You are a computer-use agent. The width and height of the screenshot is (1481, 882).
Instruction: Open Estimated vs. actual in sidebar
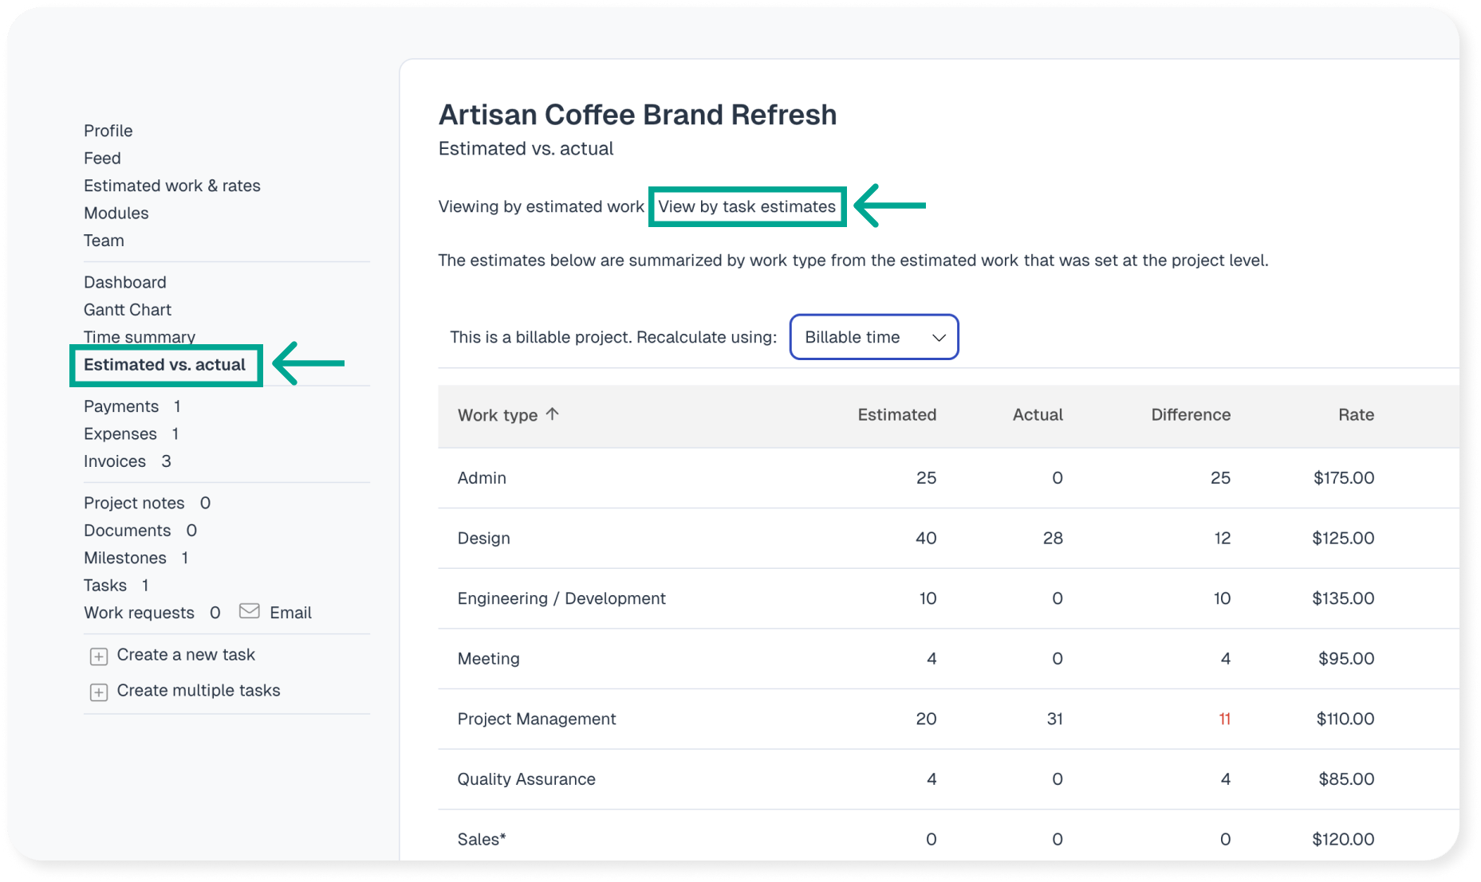tap(164, 365)
